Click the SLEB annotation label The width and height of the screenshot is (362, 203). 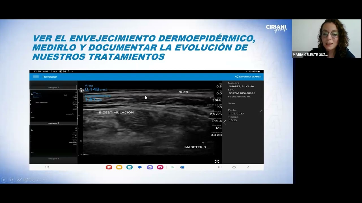click(x=183, y=92)
